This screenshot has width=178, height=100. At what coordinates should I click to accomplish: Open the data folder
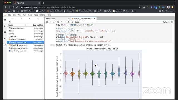[26, 31]
